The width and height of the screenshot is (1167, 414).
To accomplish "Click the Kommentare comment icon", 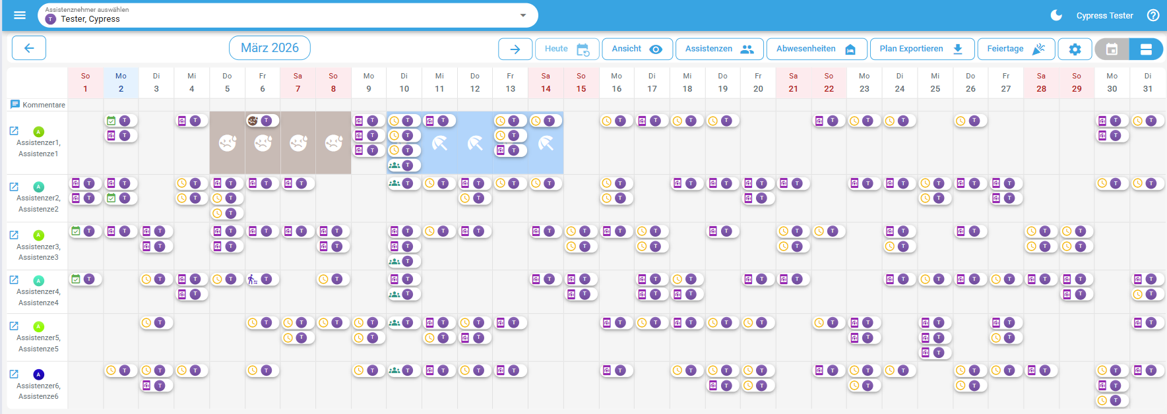I will point(15,104).
